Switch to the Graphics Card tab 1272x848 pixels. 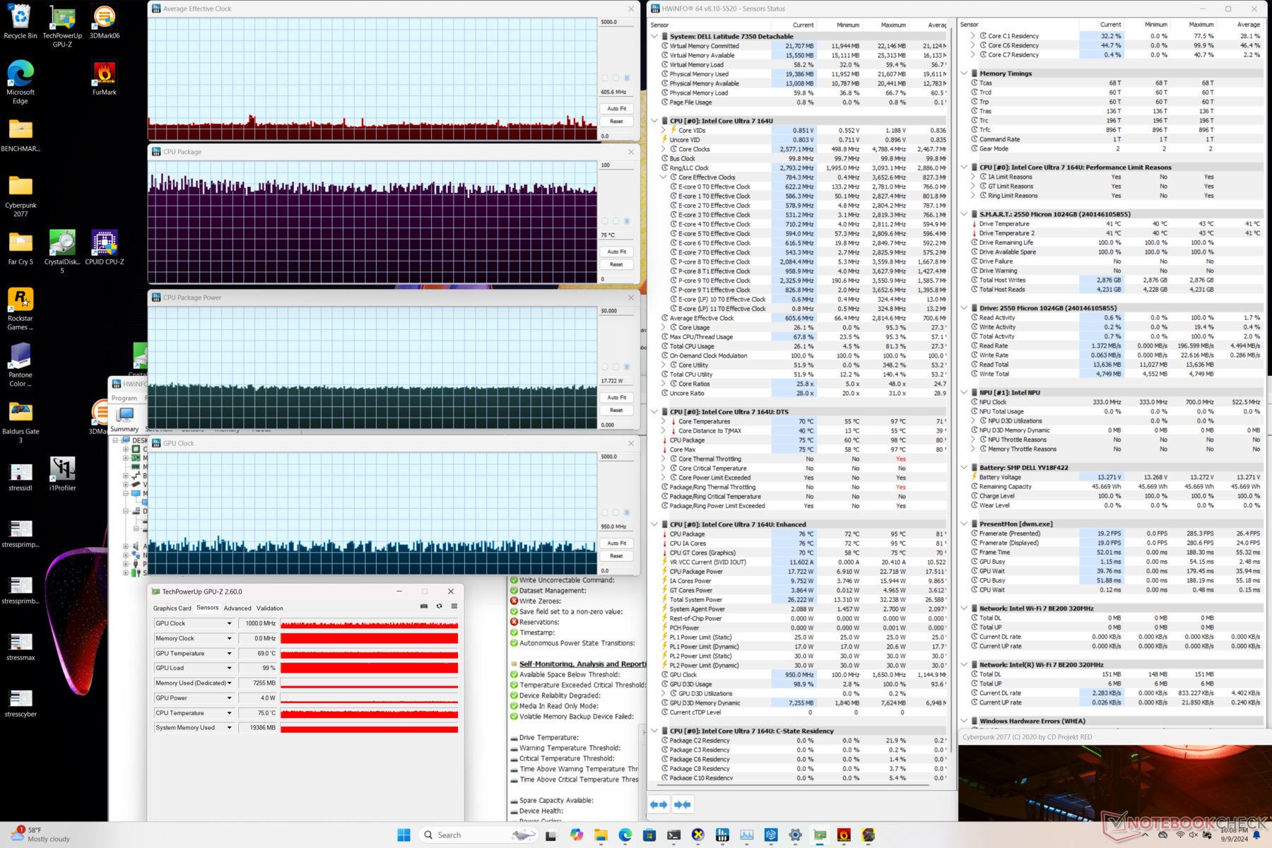pyautogui.click(x=172, y=608)
